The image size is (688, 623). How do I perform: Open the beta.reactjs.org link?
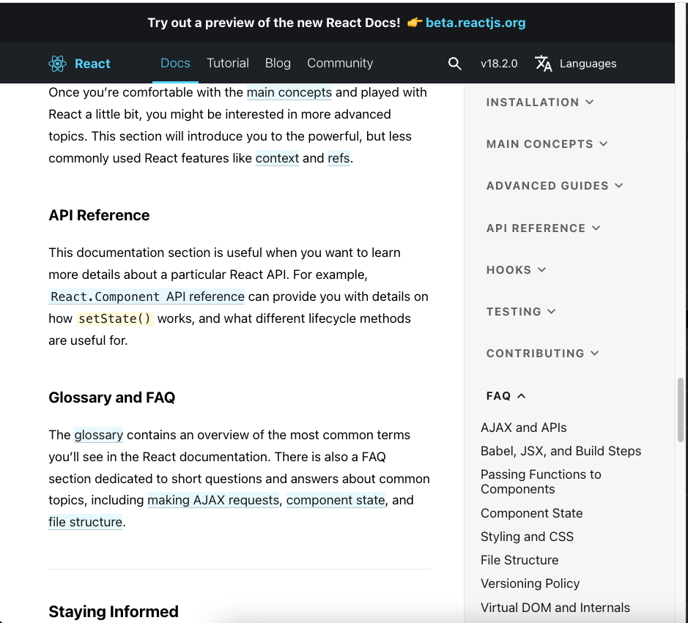[x=476, y=23]
